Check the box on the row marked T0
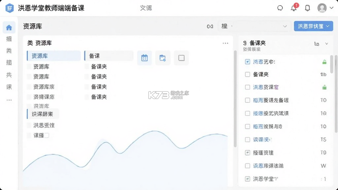Viewport: 338px width, 190px height. click(247, 100)
